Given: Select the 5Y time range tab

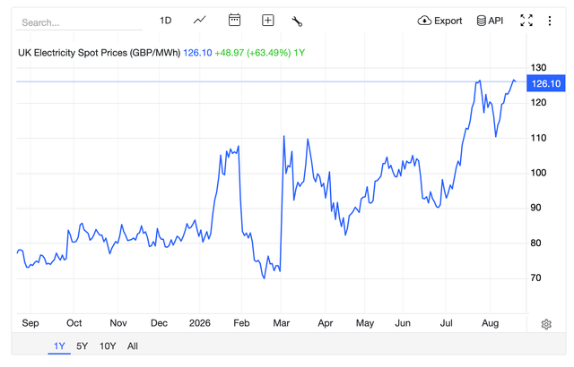Looking at the screenshot, I should pos(82,346).
